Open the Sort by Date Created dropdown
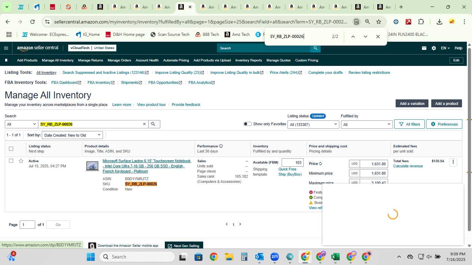 [72, 135]
